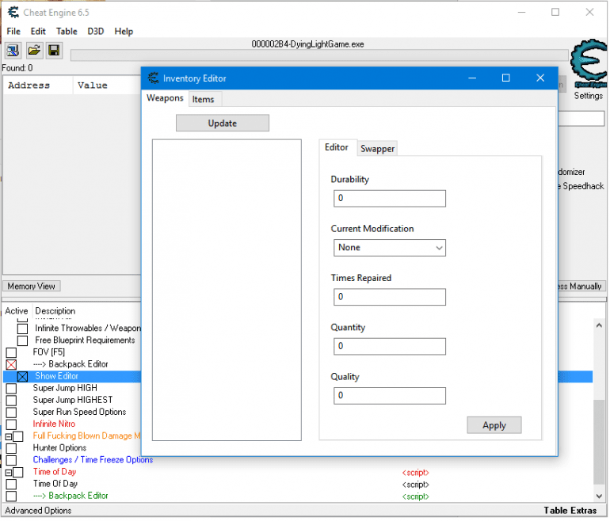This screenshot has width=610, height=521.
Task: Close the Inventory Editor window
Action: pos(540,78)
